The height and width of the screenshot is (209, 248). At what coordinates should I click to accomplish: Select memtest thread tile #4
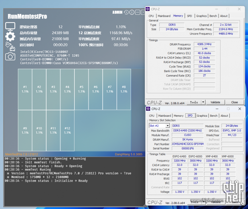pos(67,89)
